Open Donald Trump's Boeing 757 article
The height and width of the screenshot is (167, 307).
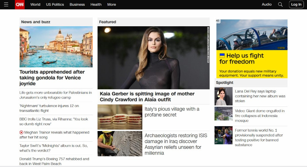click(x=54, y=161)
